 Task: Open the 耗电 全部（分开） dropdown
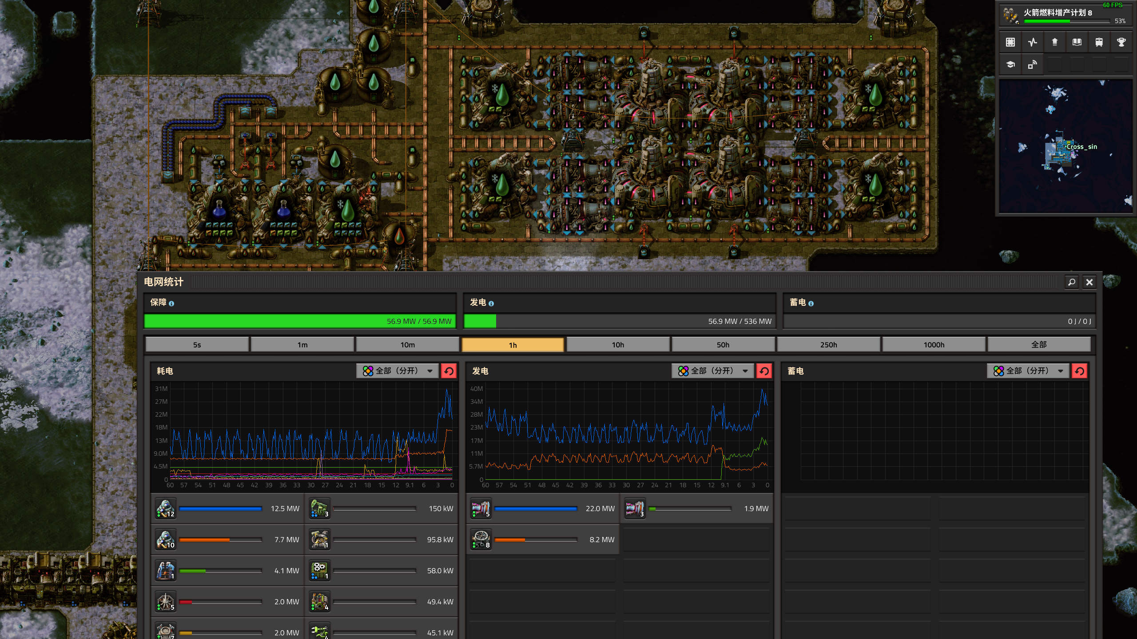pyautogui.click(x=398, y=371)
